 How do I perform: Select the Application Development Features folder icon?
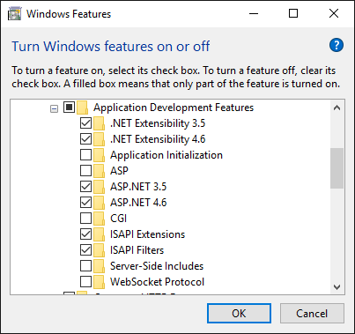pos(82,108)
